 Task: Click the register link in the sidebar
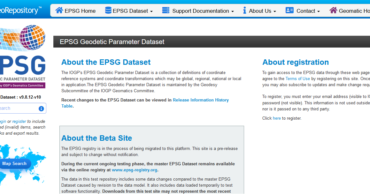click(x=19, y=121)
